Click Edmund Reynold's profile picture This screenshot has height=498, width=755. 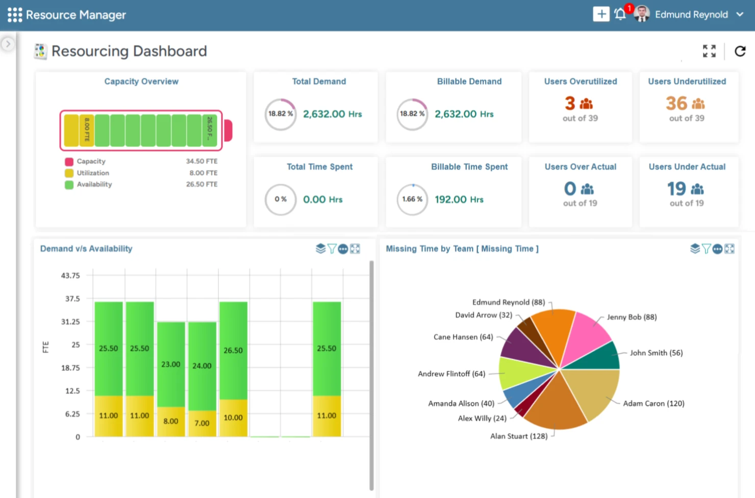(641, 14)
